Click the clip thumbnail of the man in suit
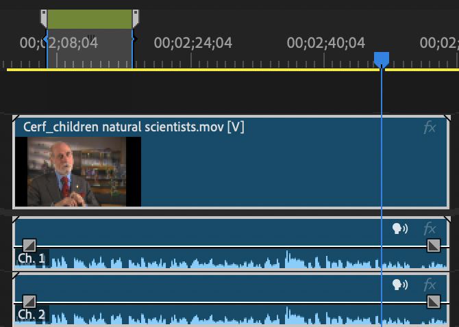Viewport: 459px width, 327px height. 77,171
